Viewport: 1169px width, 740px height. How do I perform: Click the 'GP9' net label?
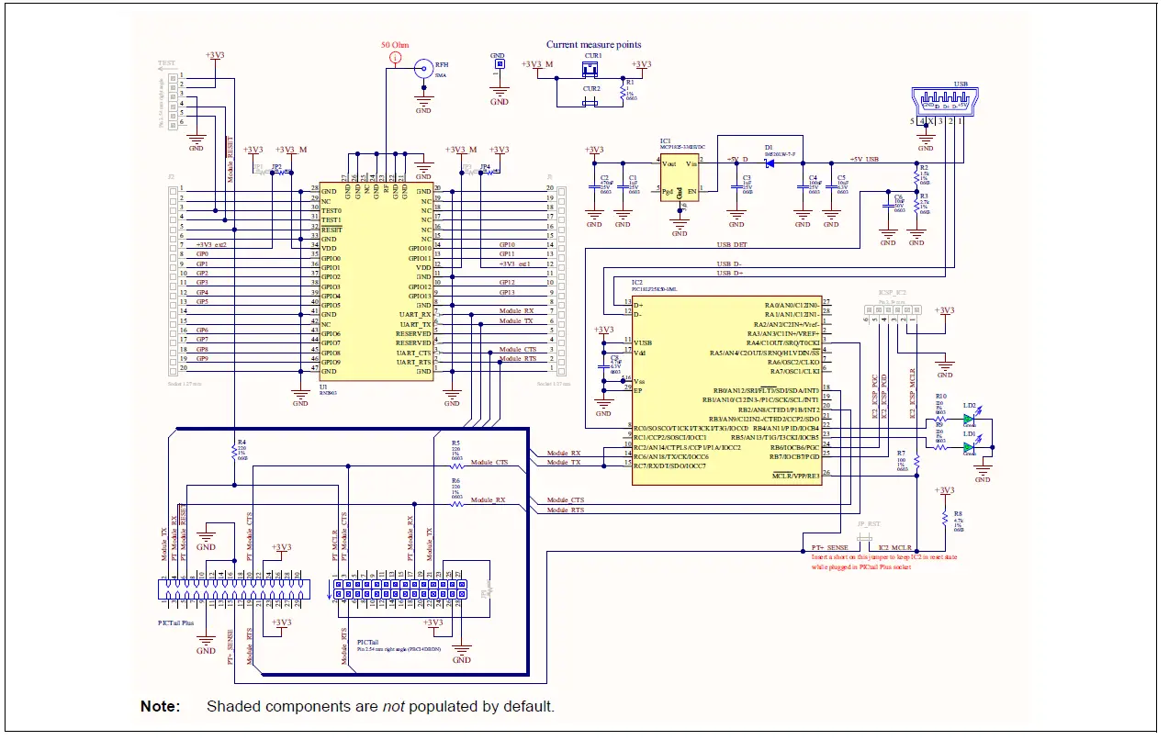coord(203,358)
